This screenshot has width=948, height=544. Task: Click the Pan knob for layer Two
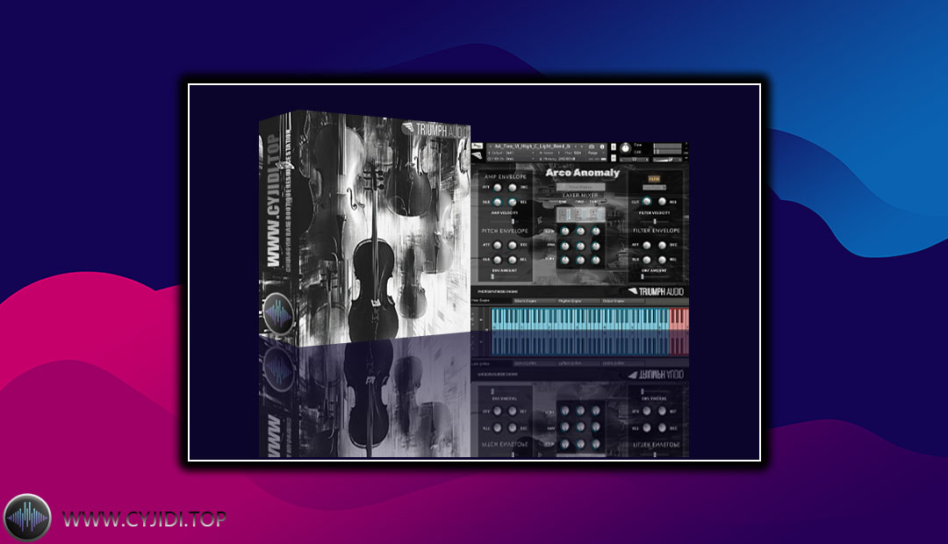(580, 247)
